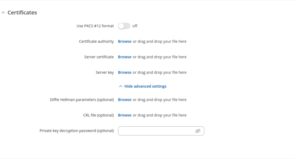Browse for Diffie Hellman parameters file
This screenshot has width=295, height=159.
[125, 100]
